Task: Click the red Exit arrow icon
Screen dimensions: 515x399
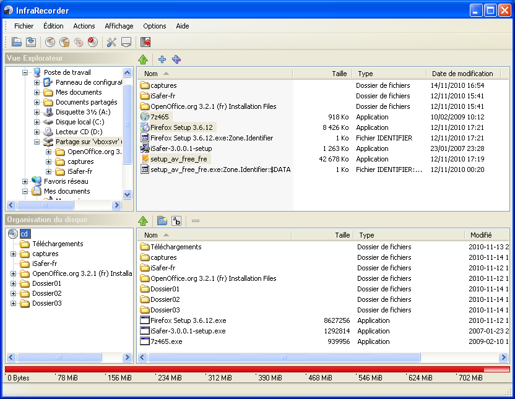Action: click(145, 42)
